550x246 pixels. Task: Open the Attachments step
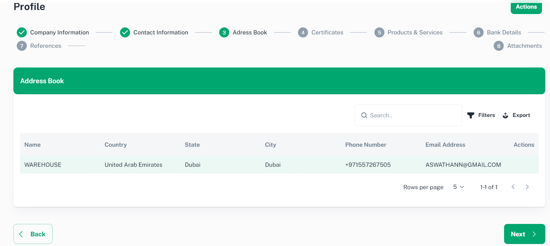(x=524, y=46)
